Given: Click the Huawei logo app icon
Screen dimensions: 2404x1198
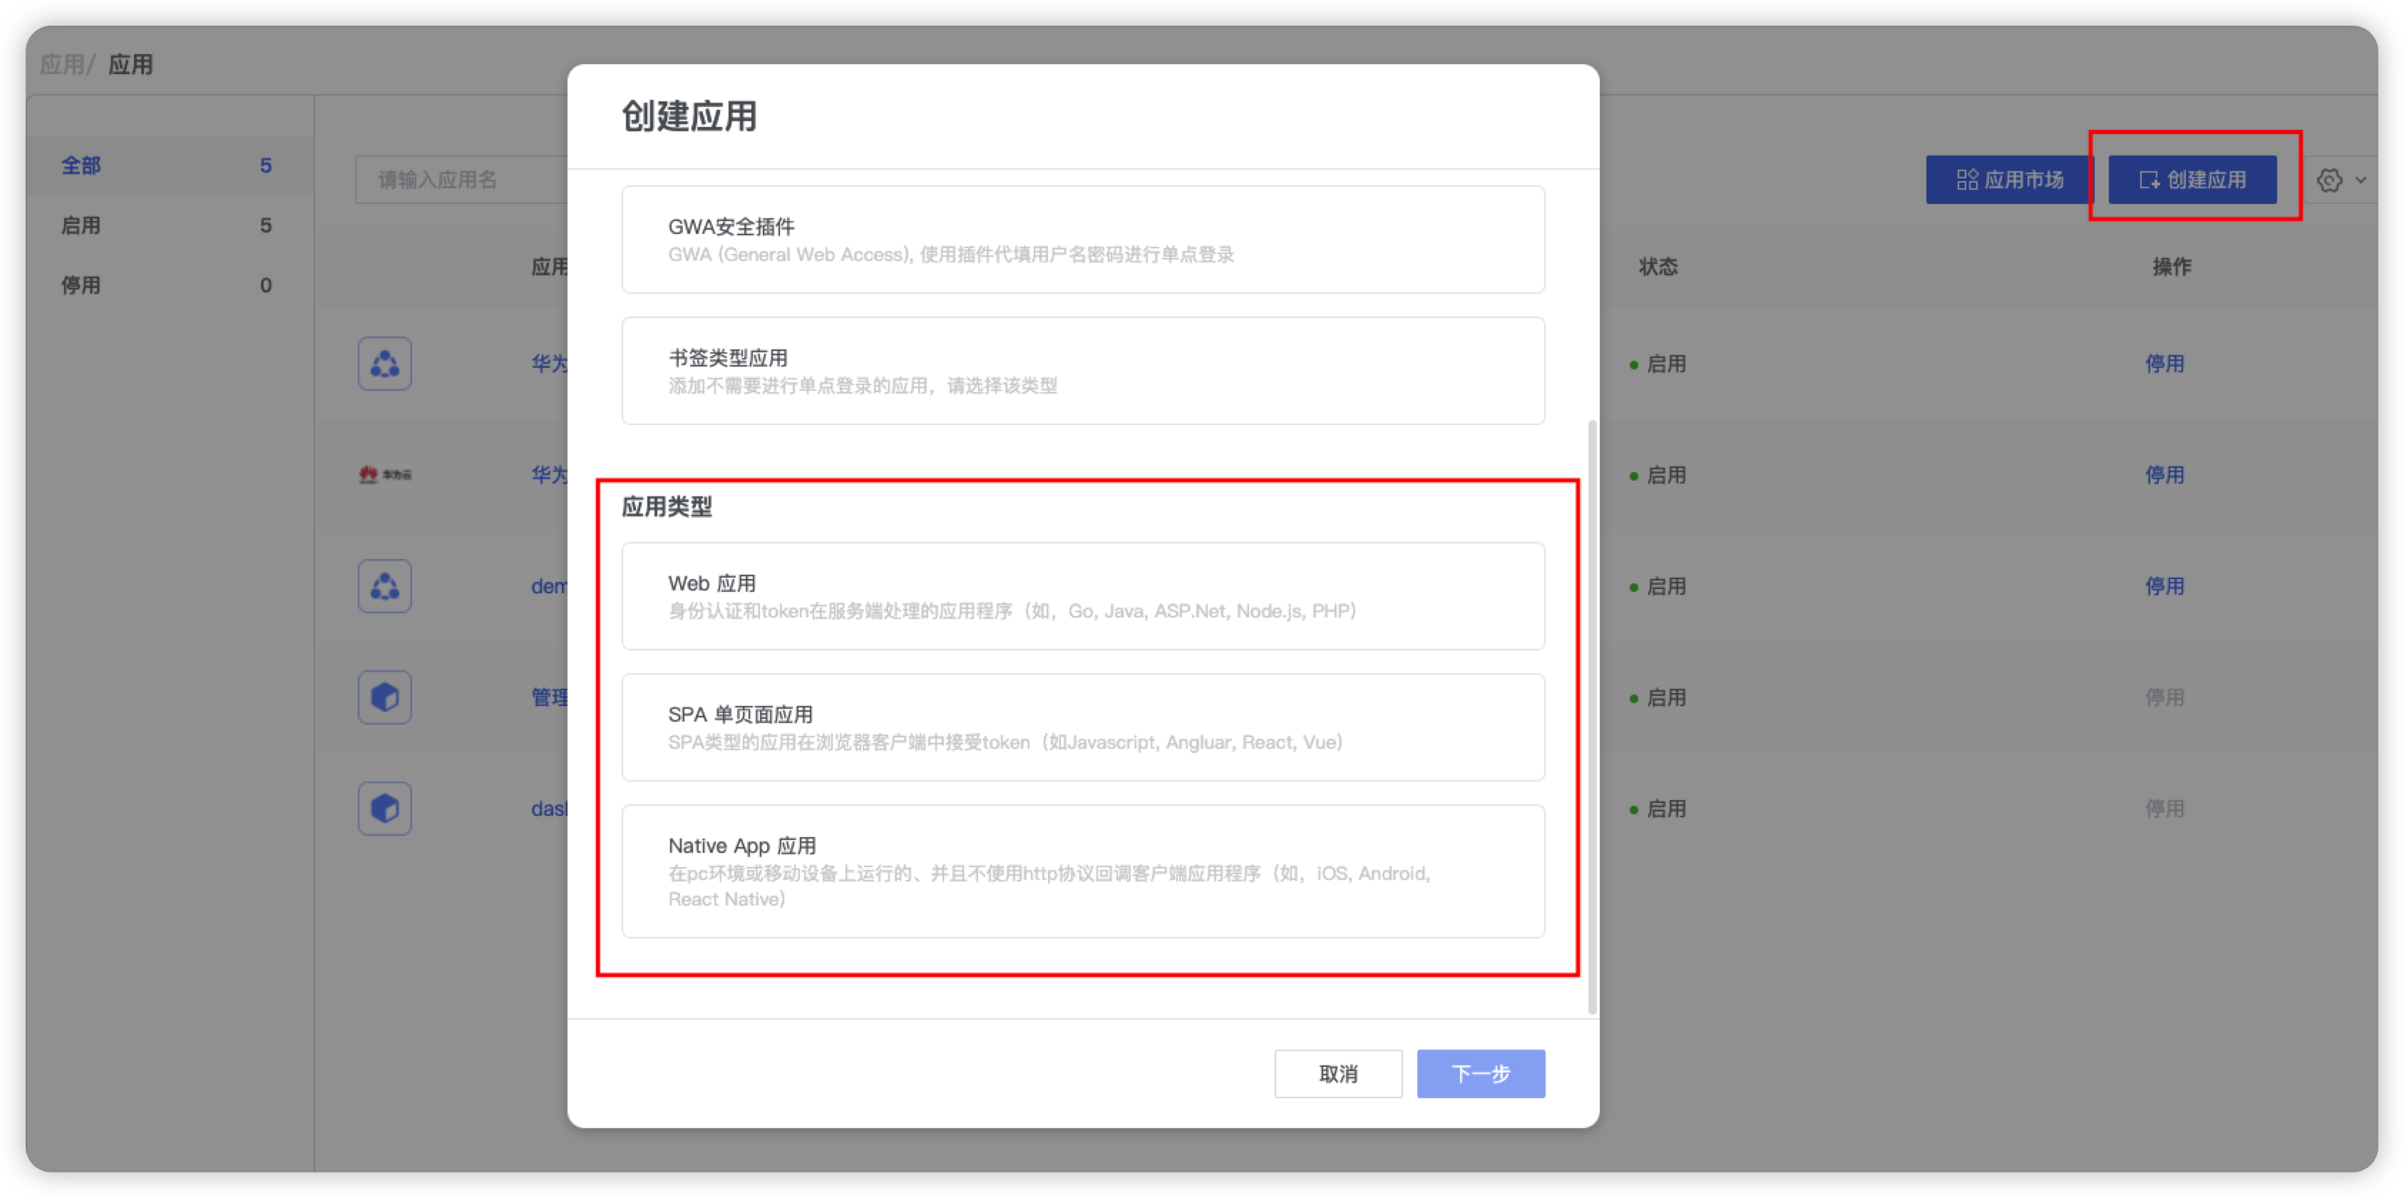Looking at the screenshot, I should tap(384, 474).
